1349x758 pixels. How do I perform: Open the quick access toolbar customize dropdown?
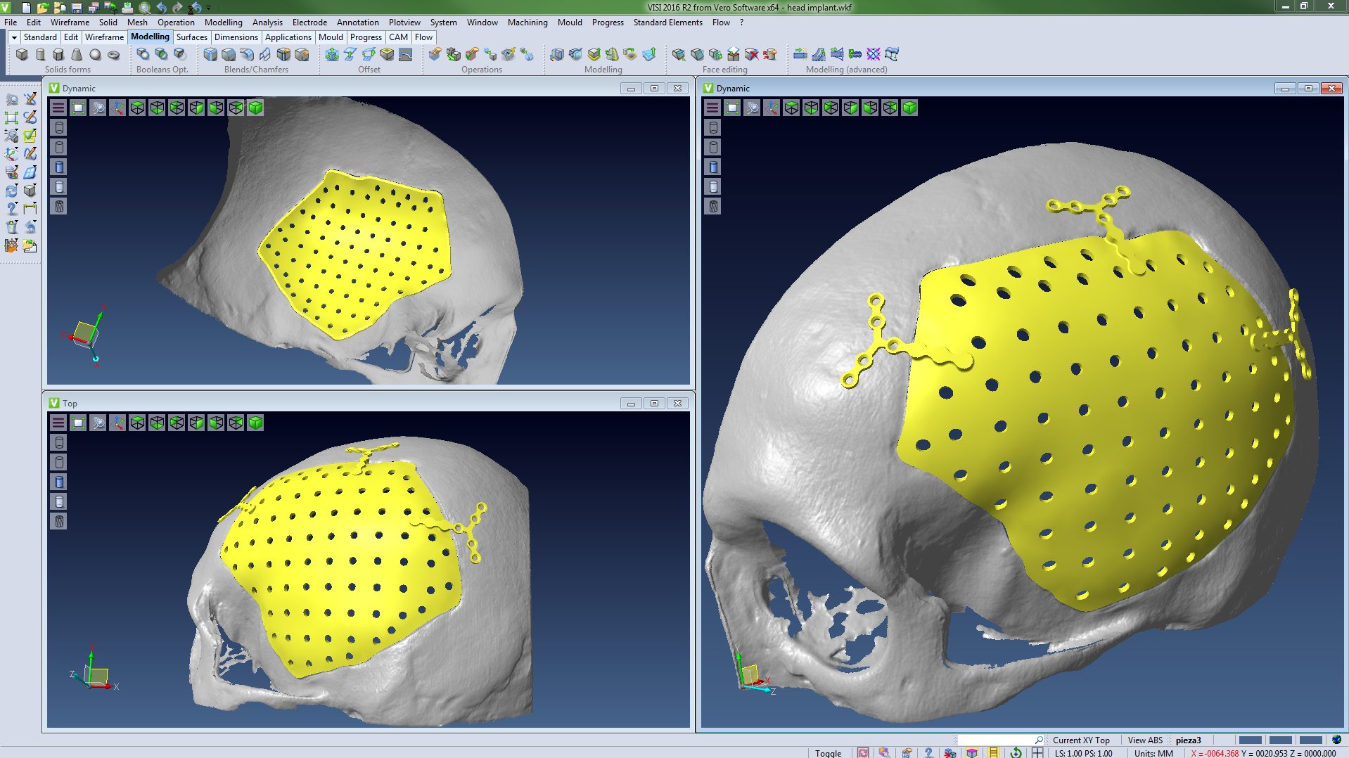pos(209,8)
